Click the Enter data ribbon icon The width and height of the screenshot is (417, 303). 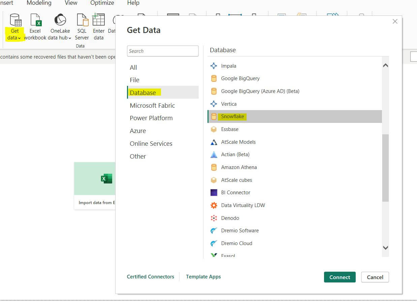(98, 20)
